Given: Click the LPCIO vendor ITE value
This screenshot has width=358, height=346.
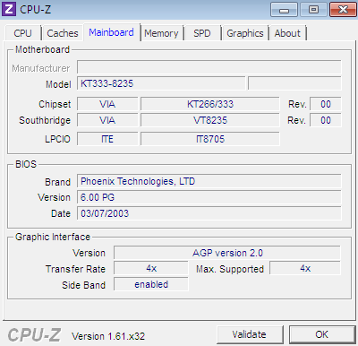Looking at the screenshot, I should click(107, 139).
